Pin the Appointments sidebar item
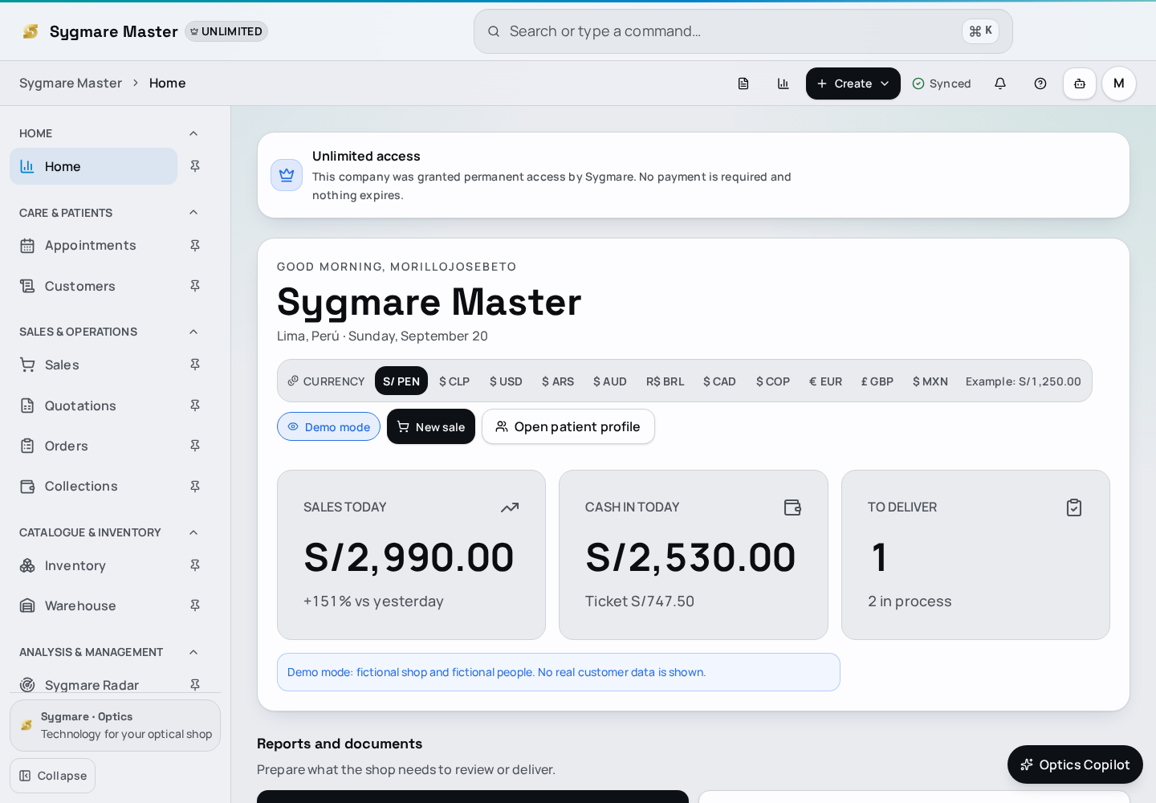Screen dimensions: 1156x803 (195, 246)
